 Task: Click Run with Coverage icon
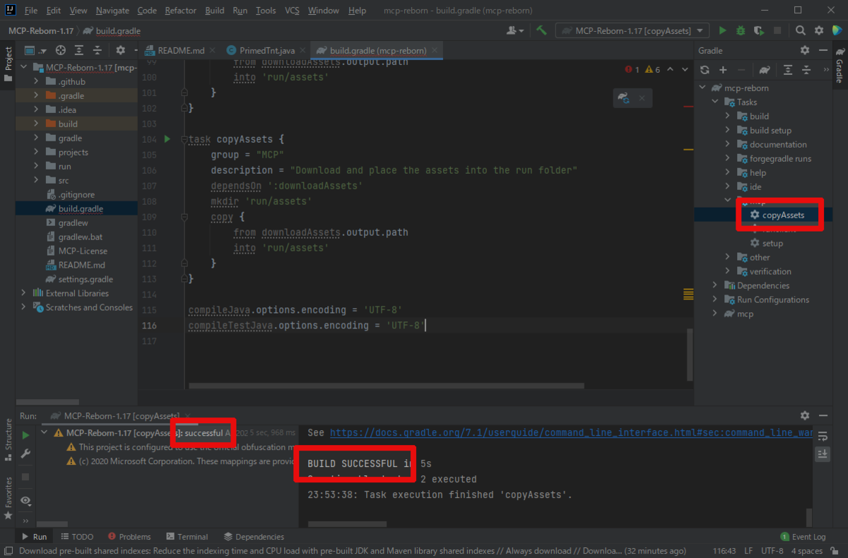click(x=759, y=30)
